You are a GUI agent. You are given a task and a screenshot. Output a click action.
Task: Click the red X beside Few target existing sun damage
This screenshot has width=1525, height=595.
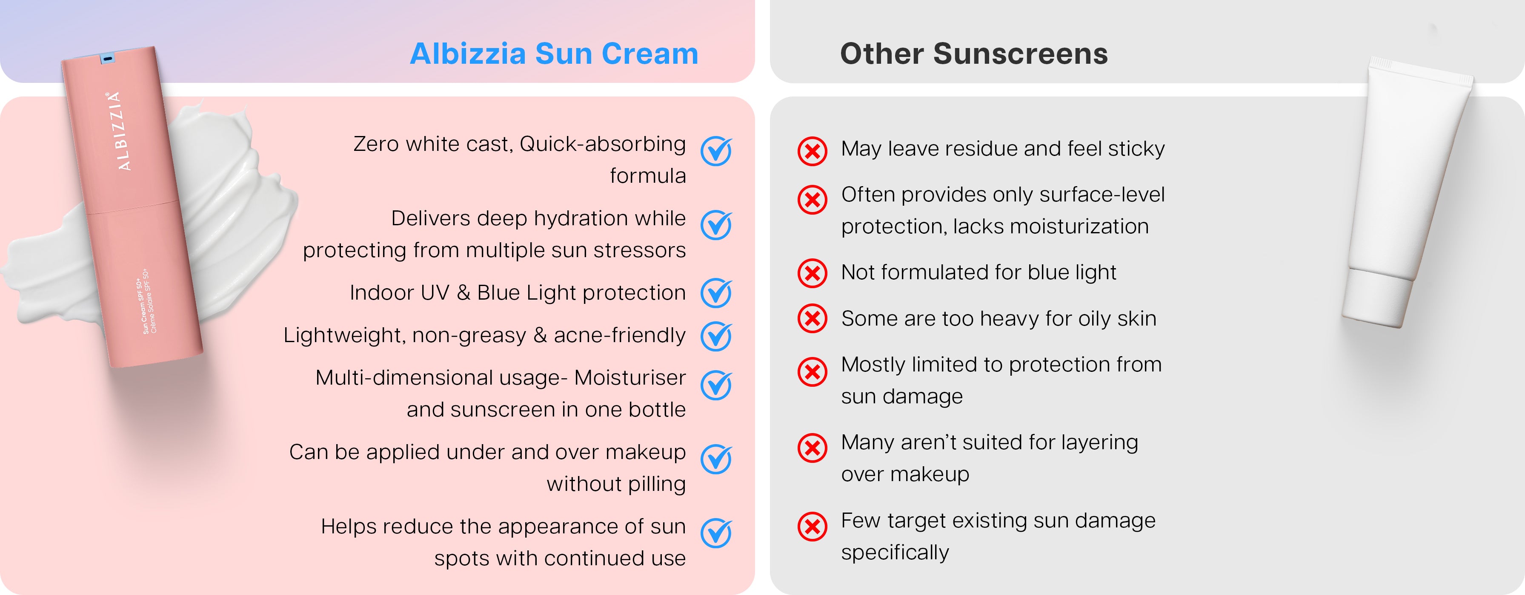point(812,526)
